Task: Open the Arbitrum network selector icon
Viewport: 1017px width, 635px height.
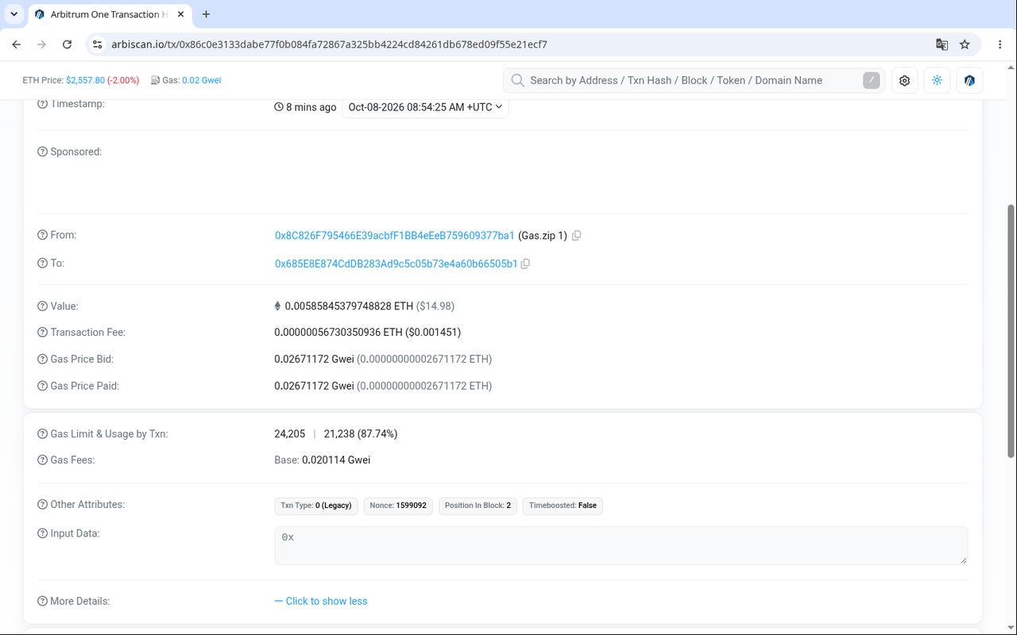Action: click(969, 80)
